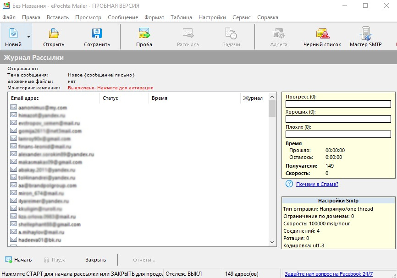
Task: Click the Закрыть button
Action: coord(96,260)
